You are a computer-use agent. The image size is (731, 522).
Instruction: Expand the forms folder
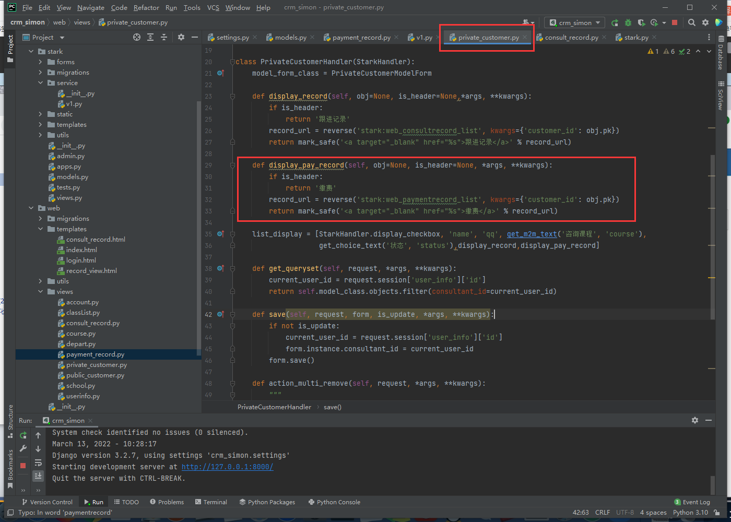(41, 62)
